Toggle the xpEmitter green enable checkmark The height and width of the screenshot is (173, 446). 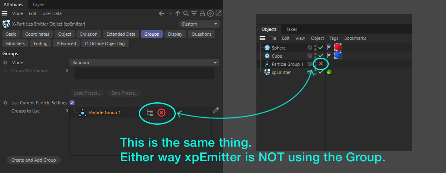pyautogui.click(x=321, y=72)
